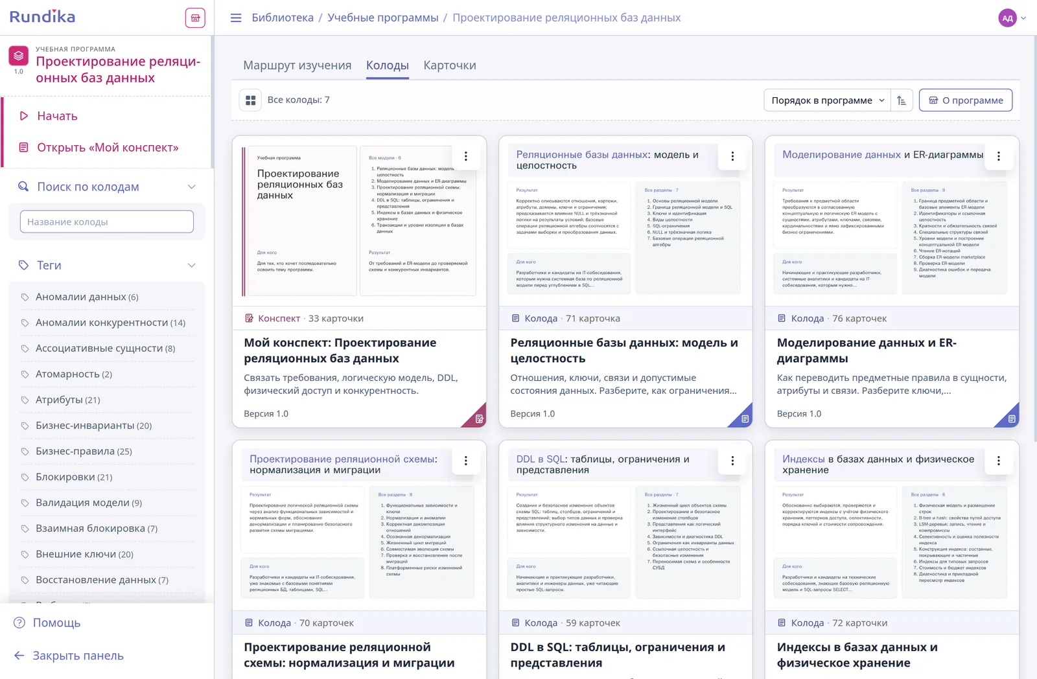Open the three-dot menu on the «DDL в SQL» card
The width and height of the screenshot is (1037, 679).
click(x=732, y=461)
